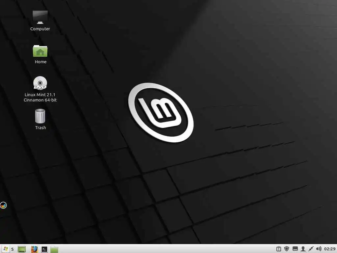Click the small round icon at the left screen edge
This screenshot has height=253, width=337.
click(x=3, y=205)
